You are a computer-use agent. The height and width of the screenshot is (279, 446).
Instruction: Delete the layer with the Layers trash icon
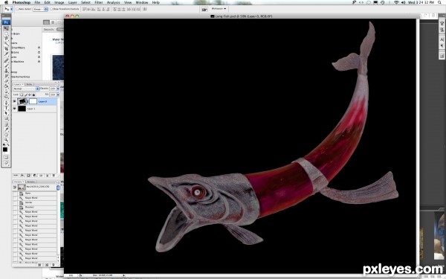click(x=54, y=176)
